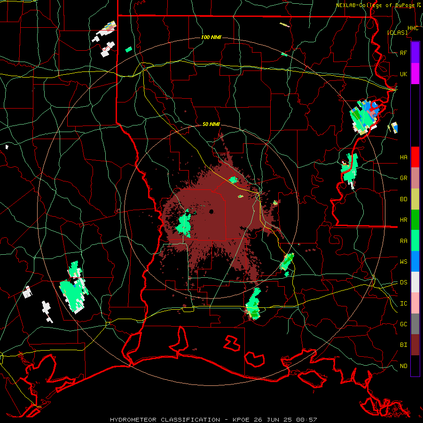Click the GC legend label text

[x=403, y=324]
